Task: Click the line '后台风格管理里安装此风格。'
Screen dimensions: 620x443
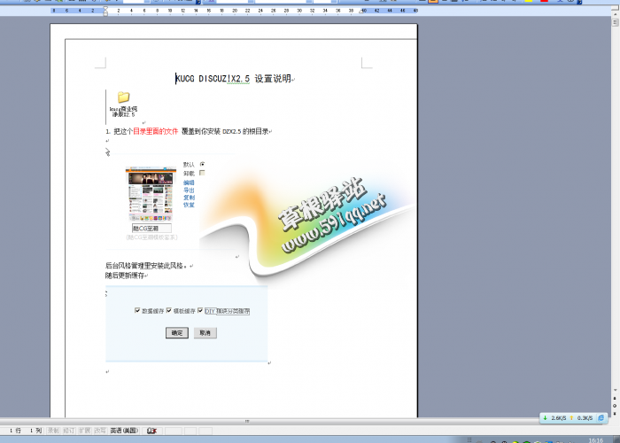Action: point(147,266)
